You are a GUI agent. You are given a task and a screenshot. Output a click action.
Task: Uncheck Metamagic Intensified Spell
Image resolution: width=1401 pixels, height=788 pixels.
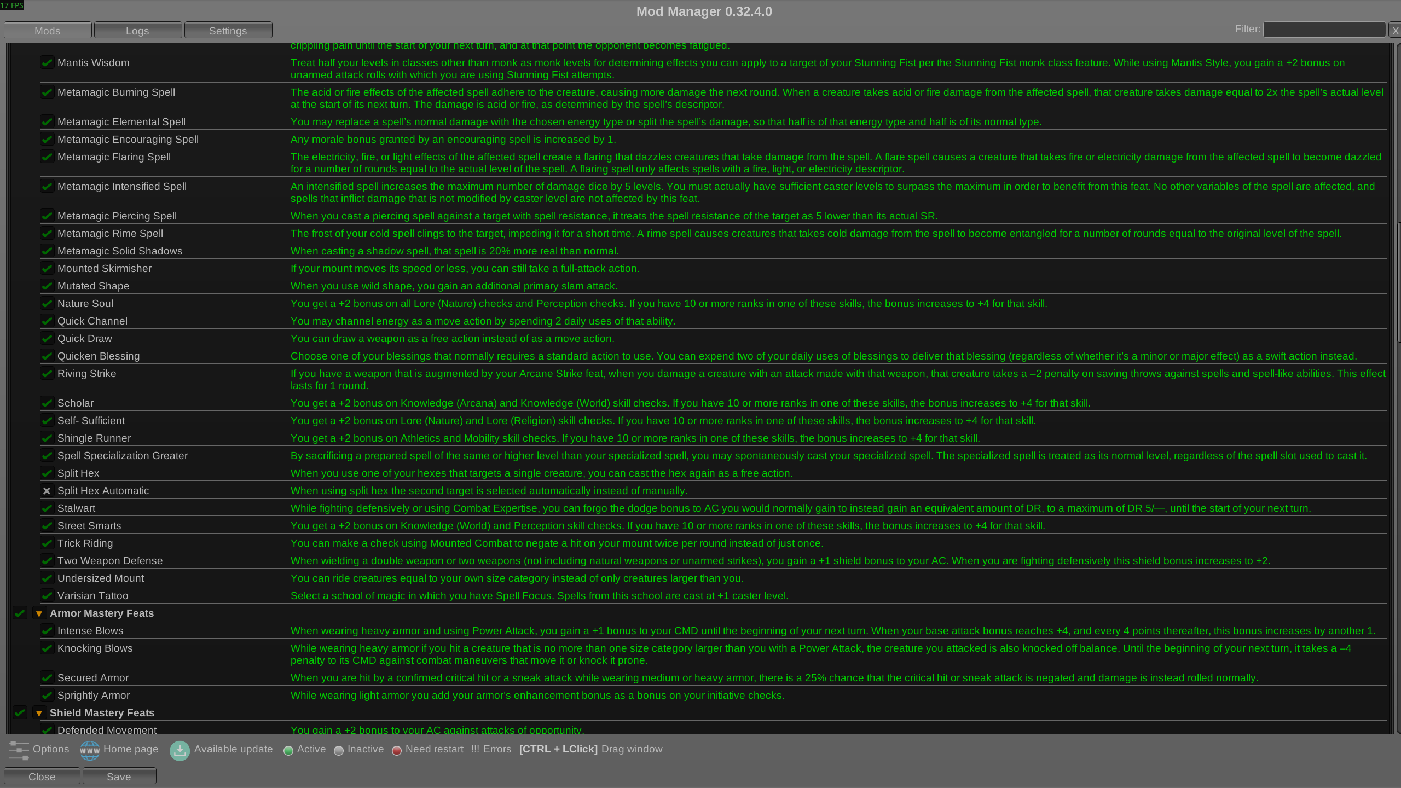[x=47, y=187]
